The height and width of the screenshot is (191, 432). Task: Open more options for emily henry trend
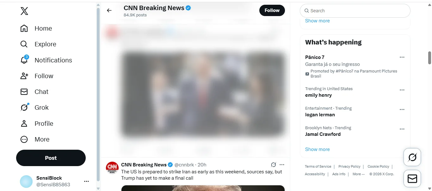coord(402,90)
